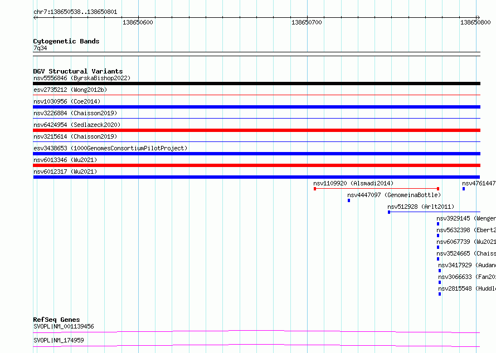This screenshot has height=353, width=496.
Task: Select variant nsv1030956 (Coe2014) label
Action: (67, 101)
